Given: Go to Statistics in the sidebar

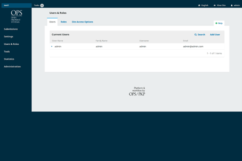Looking at the screenshot, I should 9,59.
